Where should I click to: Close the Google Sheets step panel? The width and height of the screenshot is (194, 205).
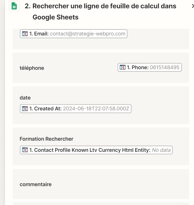coord(193,6)
